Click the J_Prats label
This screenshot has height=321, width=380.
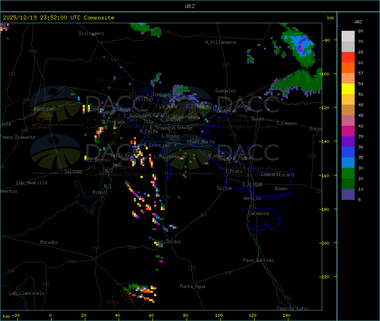coord(234,171)
